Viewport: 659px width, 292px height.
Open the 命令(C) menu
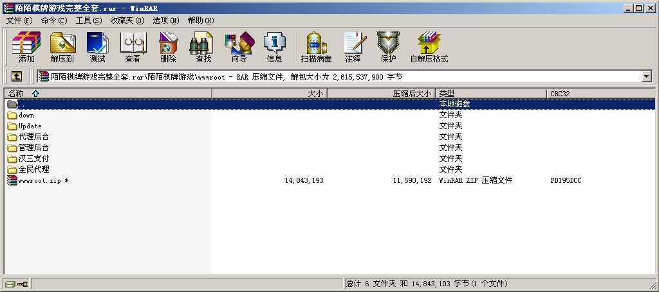tap(54, 20)
